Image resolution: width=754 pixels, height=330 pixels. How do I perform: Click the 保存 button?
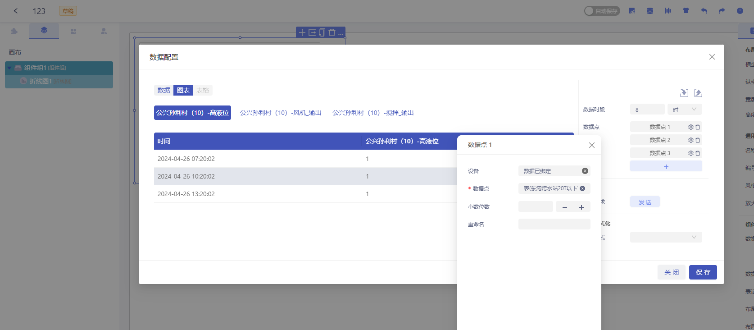(x=703, y=272)
